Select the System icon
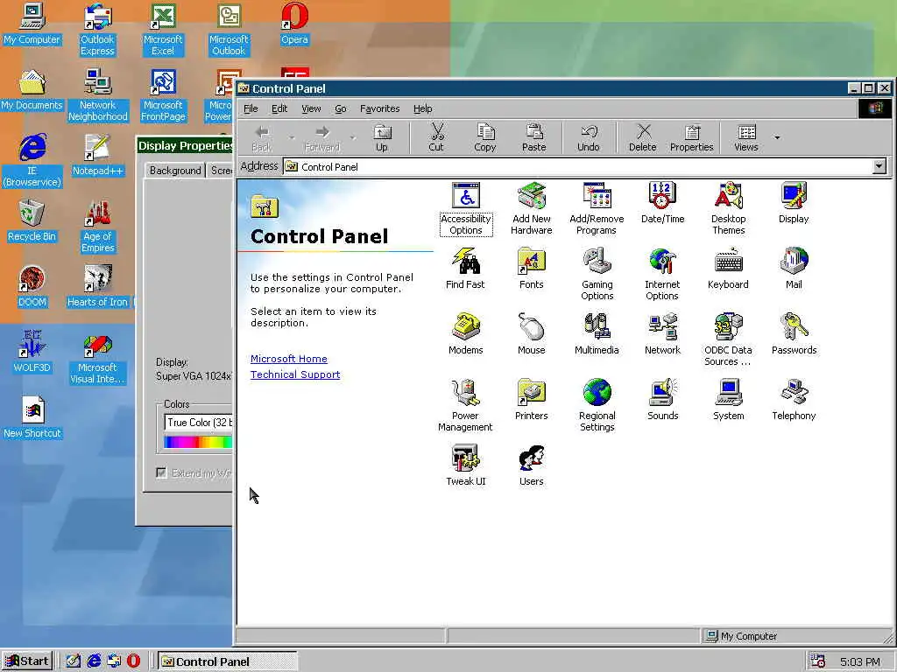The height and width of the screenshot is (672, 897). point(728,400)
